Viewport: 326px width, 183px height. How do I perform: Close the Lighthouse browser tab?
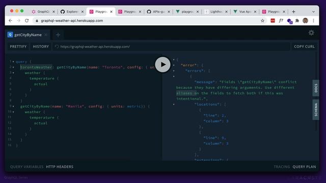[x=226, y=12]
